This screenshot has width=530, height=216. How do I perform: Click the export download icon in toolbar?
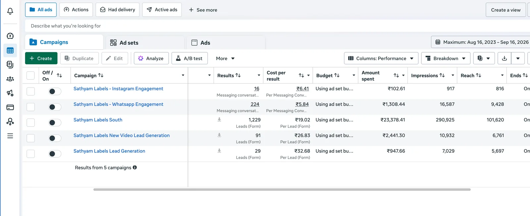(504, 58)
